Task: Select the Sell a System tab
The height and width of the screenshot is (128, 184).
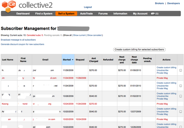Action: point(66,14)
